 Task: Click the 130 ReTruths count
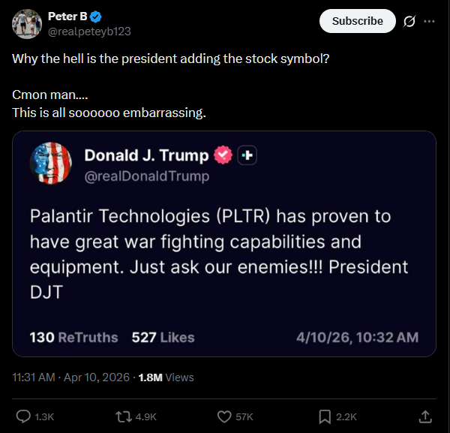pos(73,337)
